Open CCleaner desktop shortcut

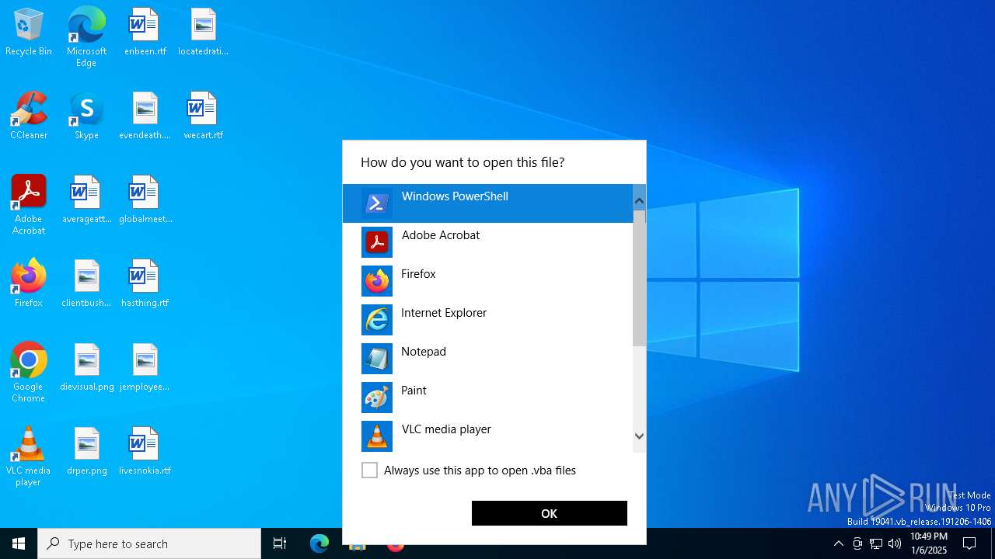click(29, 116)
